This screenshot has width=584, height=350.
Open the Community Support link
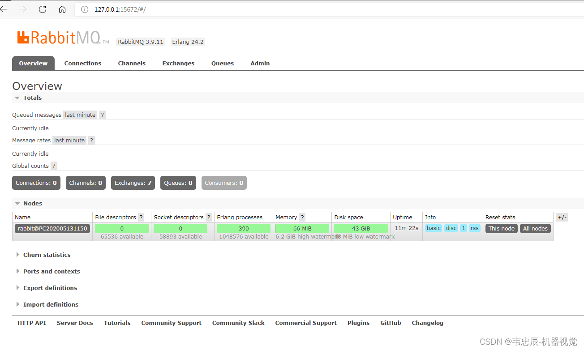[x=172, y=323]
